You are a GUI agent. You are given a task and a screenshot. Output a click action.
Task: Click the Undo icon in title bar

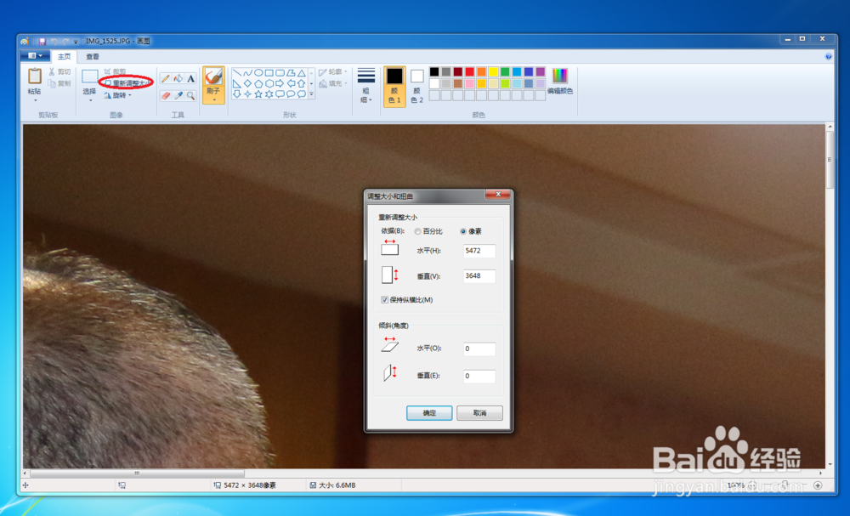pyautogui.click(x=54, y=41)
